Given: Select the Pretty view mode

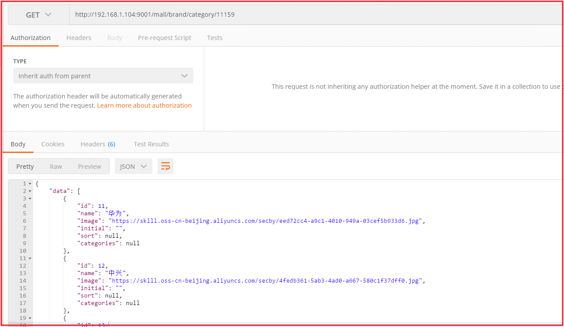Looking at the screenshot, I should click(25, 167).
